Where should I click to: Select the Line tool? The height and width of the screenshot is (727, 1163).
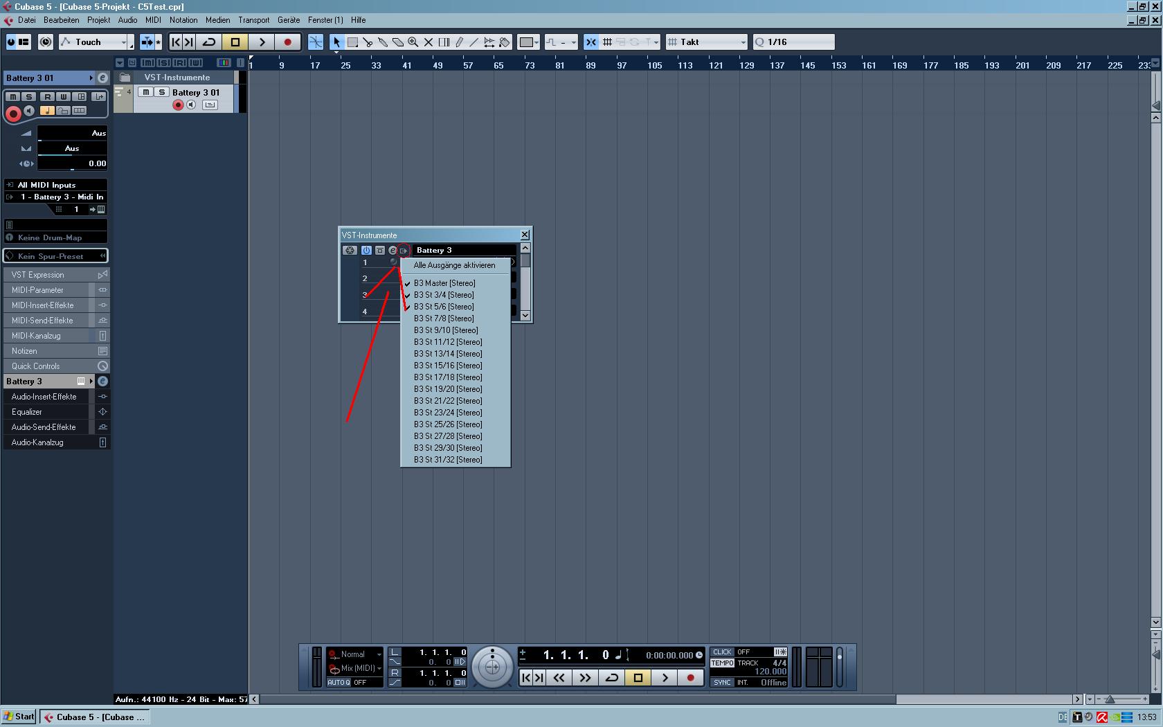(x=474, y=42)
